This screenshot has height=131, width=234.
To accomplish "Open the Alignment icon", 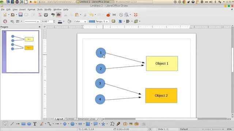I will tap(128, 21).
